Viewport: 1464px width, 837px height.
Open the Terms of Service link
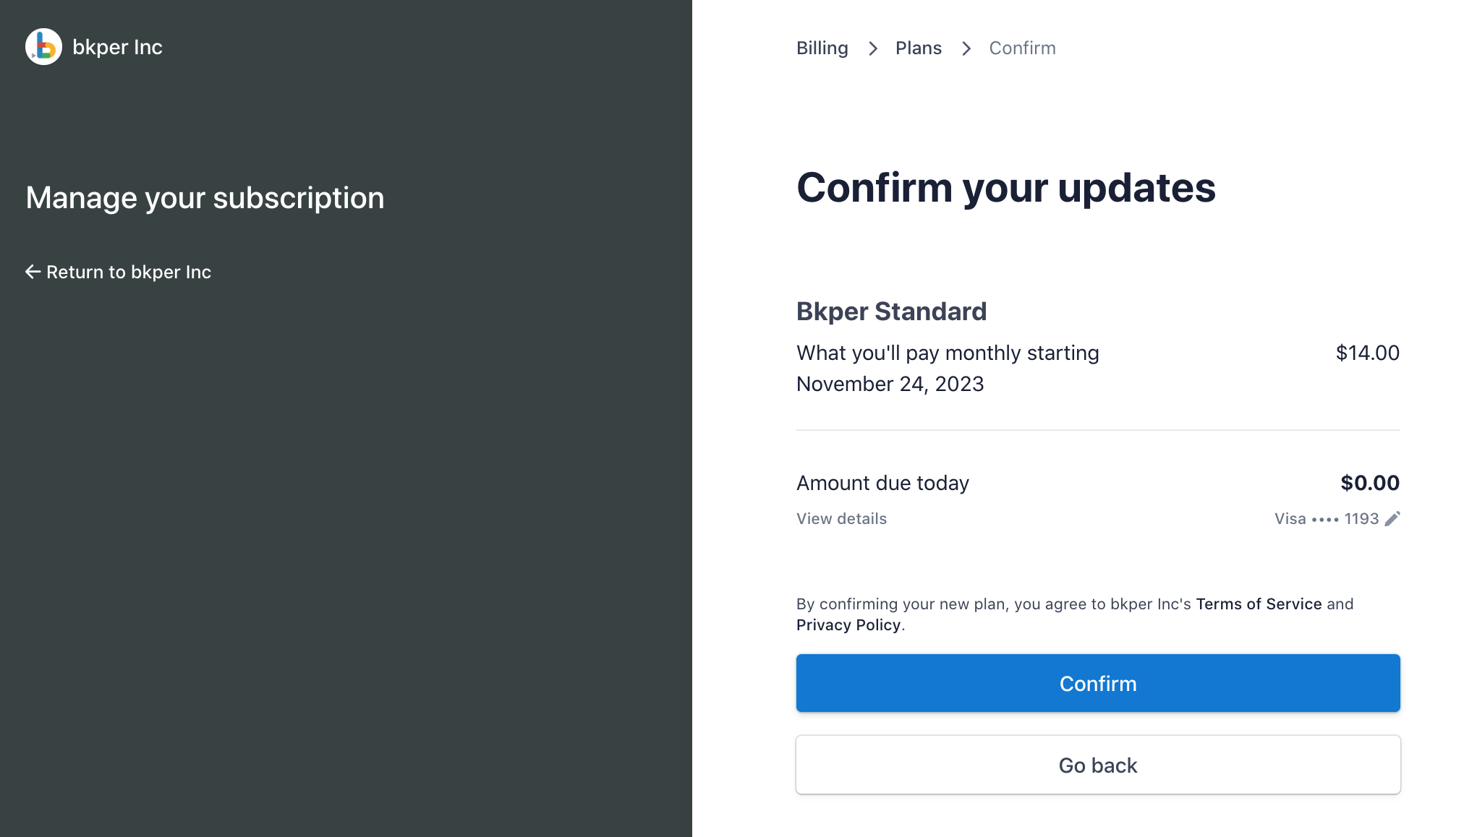[1258, 604]
